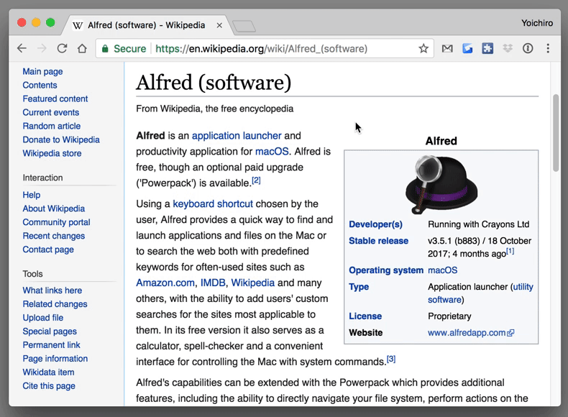Screen dimensions: 568x417
Task: Select the Alfred (software) Wikipedia tab
Action: pos(147,25)
